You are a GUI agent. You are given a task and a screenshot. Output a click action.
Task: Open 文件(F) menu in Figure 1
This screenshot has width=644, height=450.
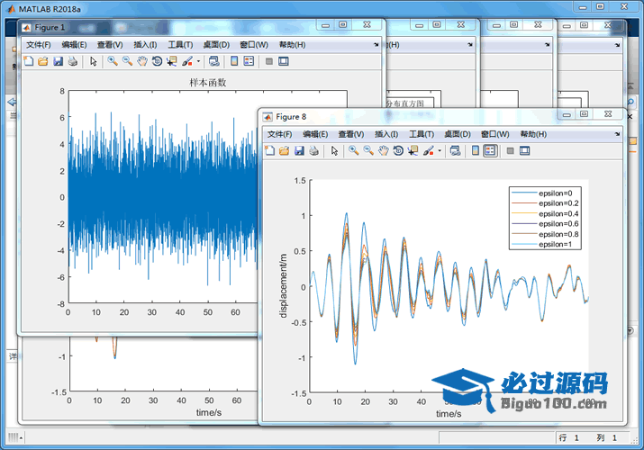(x=39, y=45)
